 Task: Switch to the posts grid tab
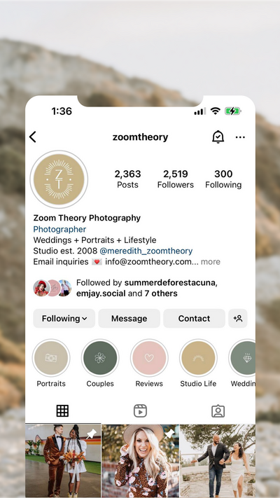[62, 411]
